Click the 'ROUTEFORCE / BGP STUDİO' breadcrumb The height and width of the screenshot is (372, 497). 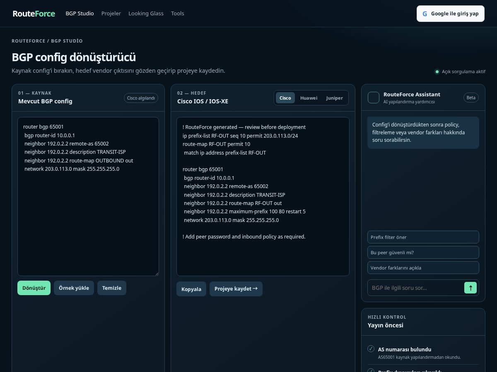(x=47, y=41)
